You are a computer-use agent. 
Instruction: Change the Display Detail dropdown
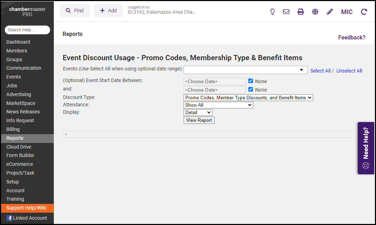[198, 112]
